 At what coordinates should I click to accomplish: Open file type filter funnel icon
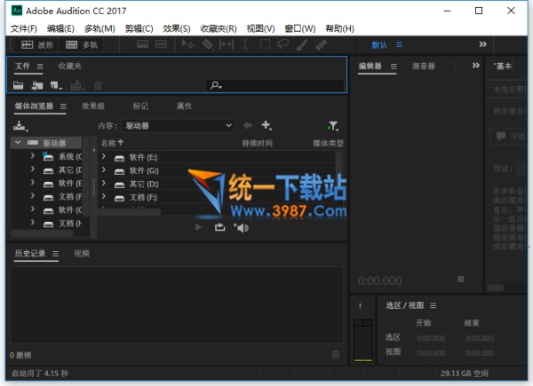(333, 126)
